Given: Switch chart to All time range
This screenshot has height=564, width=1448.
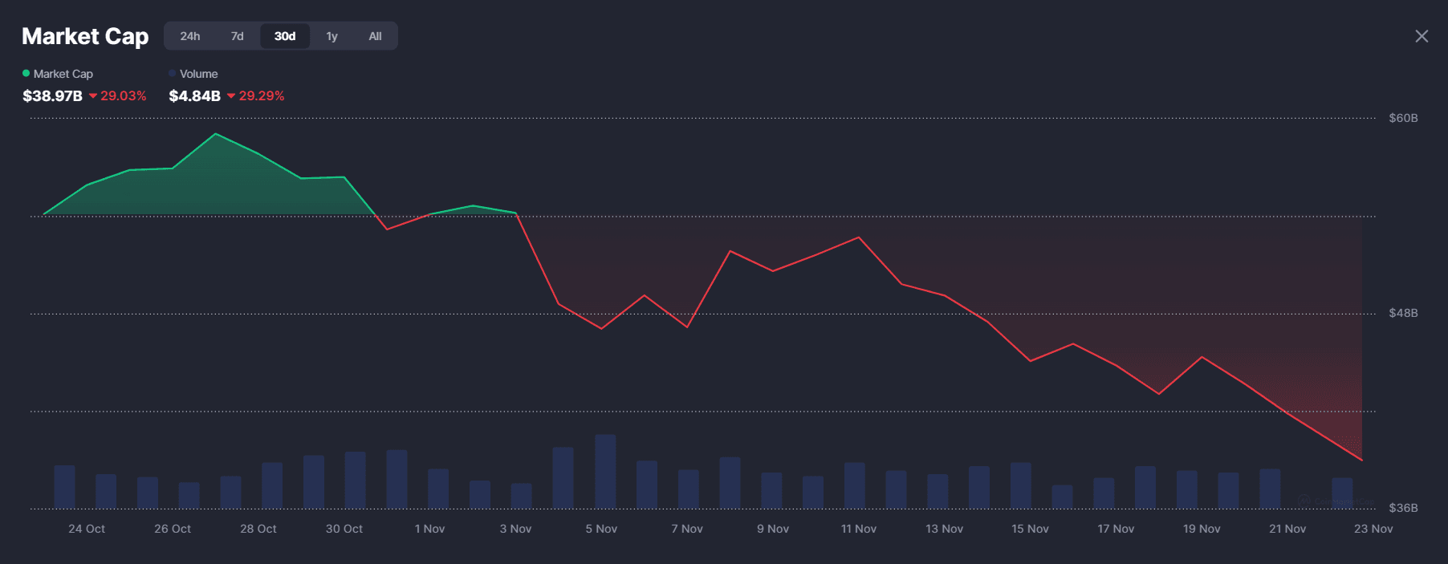Looking at the screenshot, I should (x=375, y=36).
